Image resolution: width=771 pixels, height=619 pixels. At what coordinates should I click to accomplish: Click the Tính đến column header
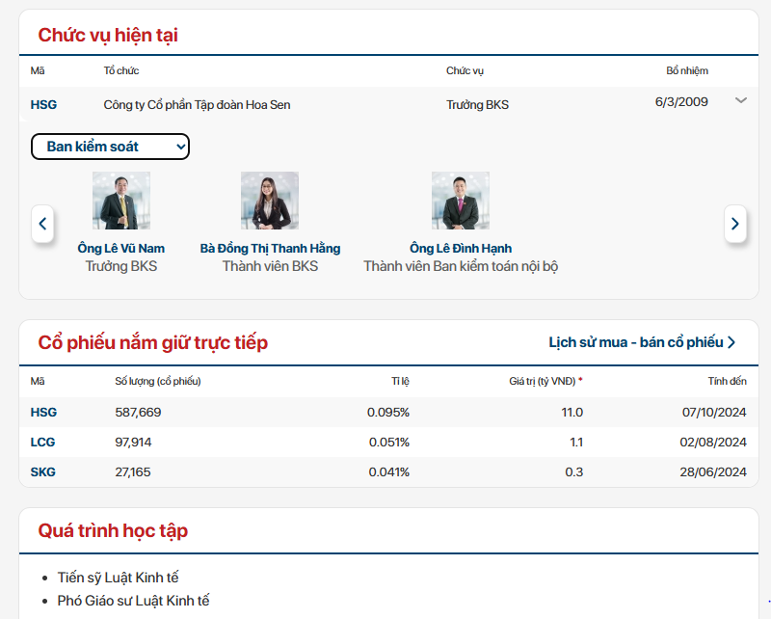[x=727, y=381]
